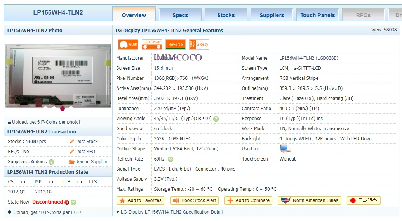Click the View: 58038 counter

[x=384, y=30]
